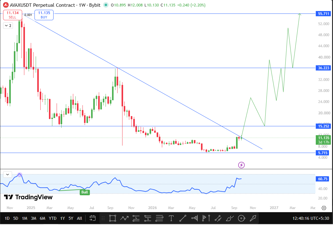Select the Fib retracement lines tool

coord(159,218)
